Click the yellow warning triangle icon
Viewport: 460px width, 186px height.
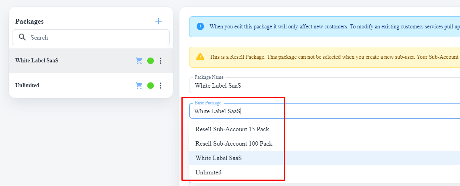200,57
